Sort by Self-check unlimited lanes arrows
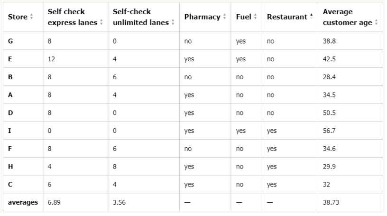The width and height of the screenshot is (387, 216). pyautogui.click(x=173, y=22)
